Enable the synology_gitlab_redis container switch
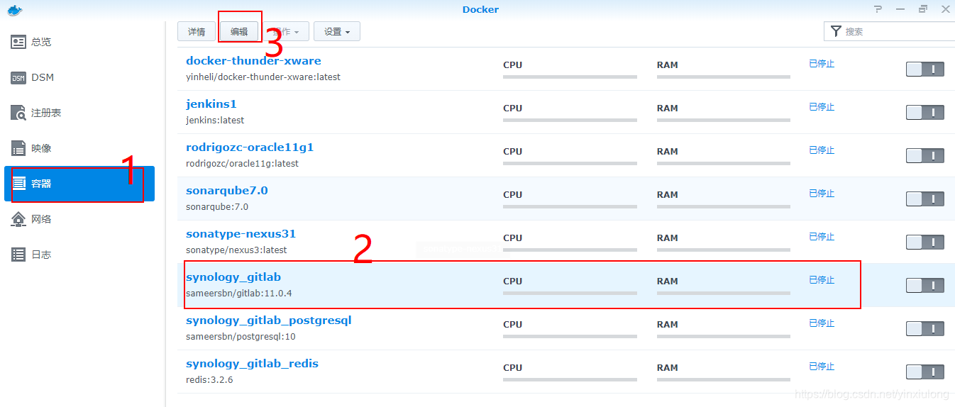This screenshot has height=407, width=955. (x=924, y=372)
